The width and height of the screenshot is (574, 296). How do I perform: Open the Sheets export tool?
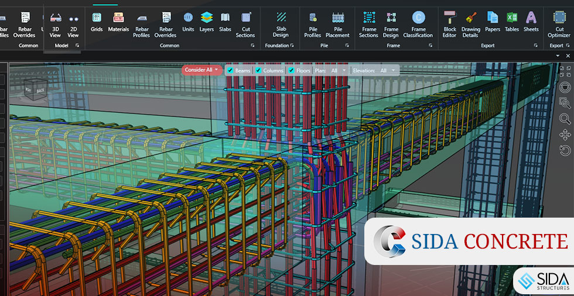coord(531,22)
